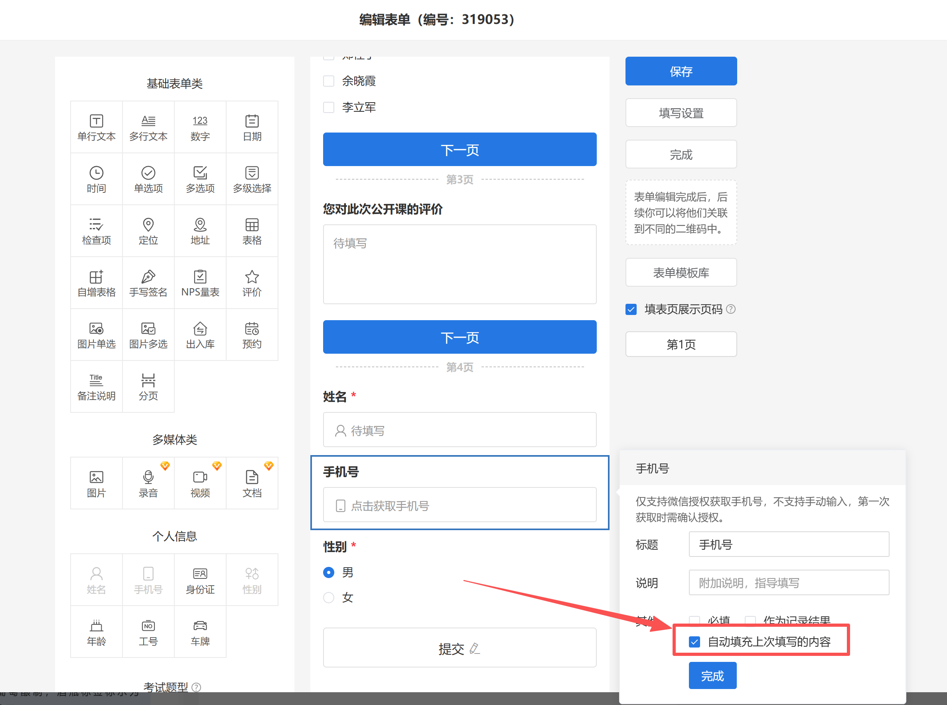Open 填写设置 settings
The image size is (947, 705).
[x=681, y=113]
